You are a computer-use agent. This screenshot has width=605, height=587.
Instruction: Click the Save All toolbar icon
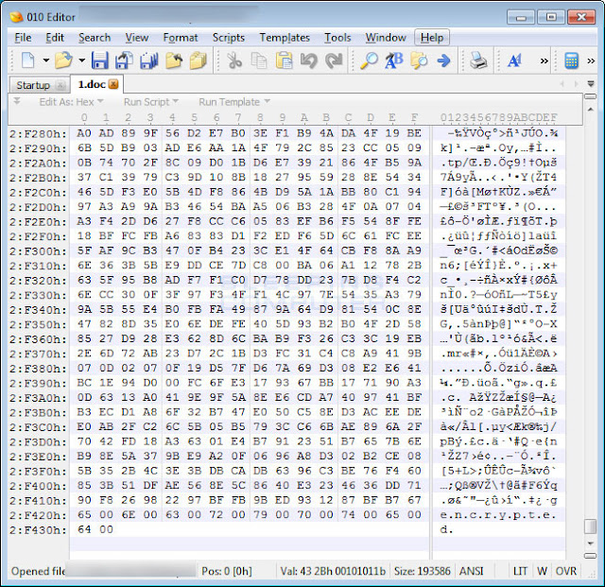pyautogui.click(x=149, y=60)
